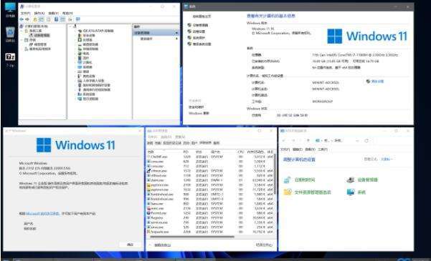Open File Explorer Options in Control Panel
The image size is (431, 261).
coord(308,192)
